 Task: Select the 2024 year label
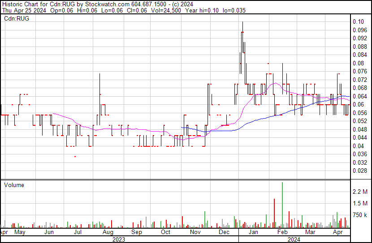click(294, 239)
